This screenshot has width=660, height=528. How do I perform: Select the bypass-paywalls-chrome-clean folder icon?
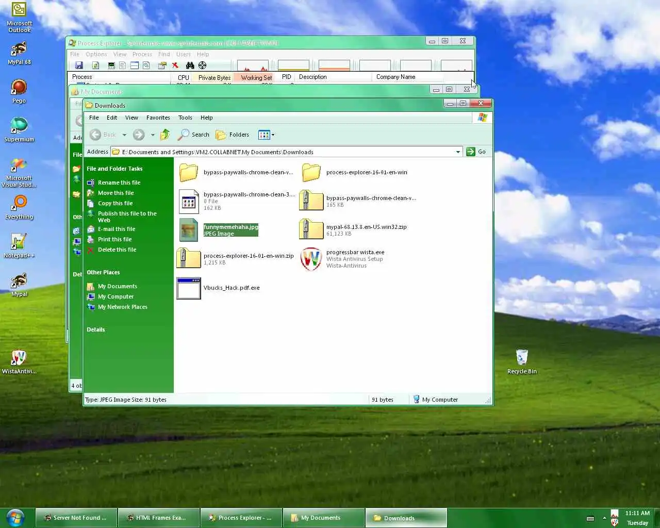click(x=189, y=172)
